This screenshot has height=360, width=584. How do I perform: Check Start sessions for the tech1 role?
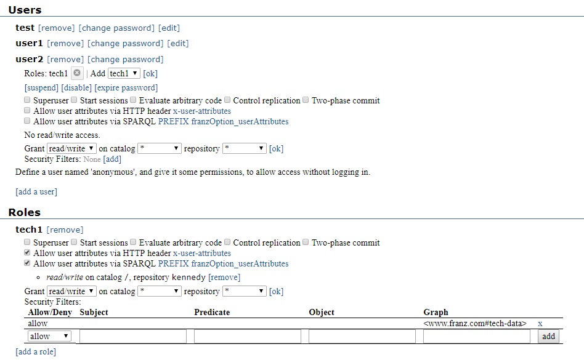74,242
